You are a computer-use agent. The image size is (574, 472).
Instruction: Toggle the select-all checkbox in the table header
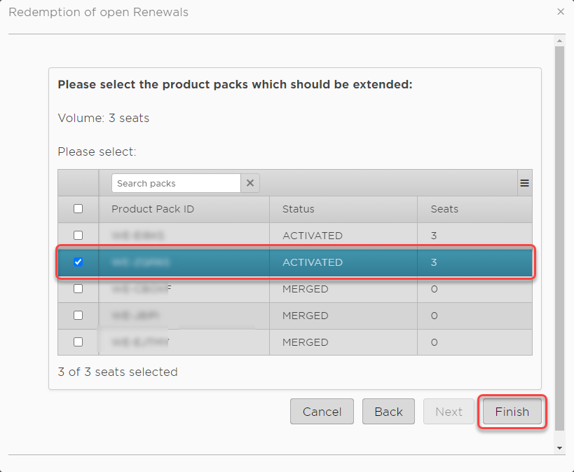[78, 209]
